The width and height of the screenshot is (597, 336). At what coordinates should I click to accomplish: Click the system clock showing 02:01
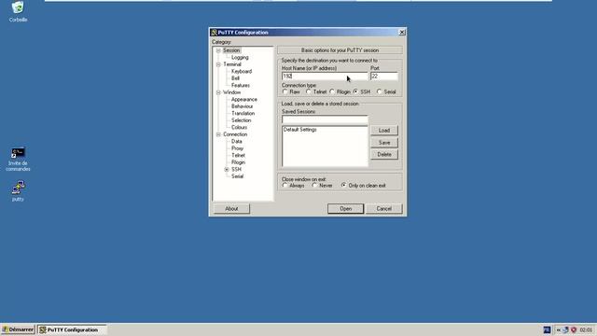586,329
